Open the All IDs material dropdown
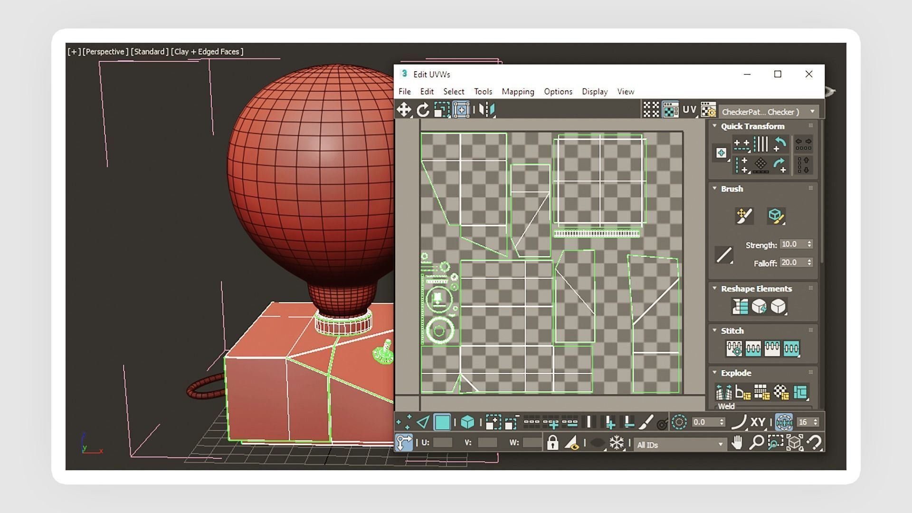 (680, 445)
